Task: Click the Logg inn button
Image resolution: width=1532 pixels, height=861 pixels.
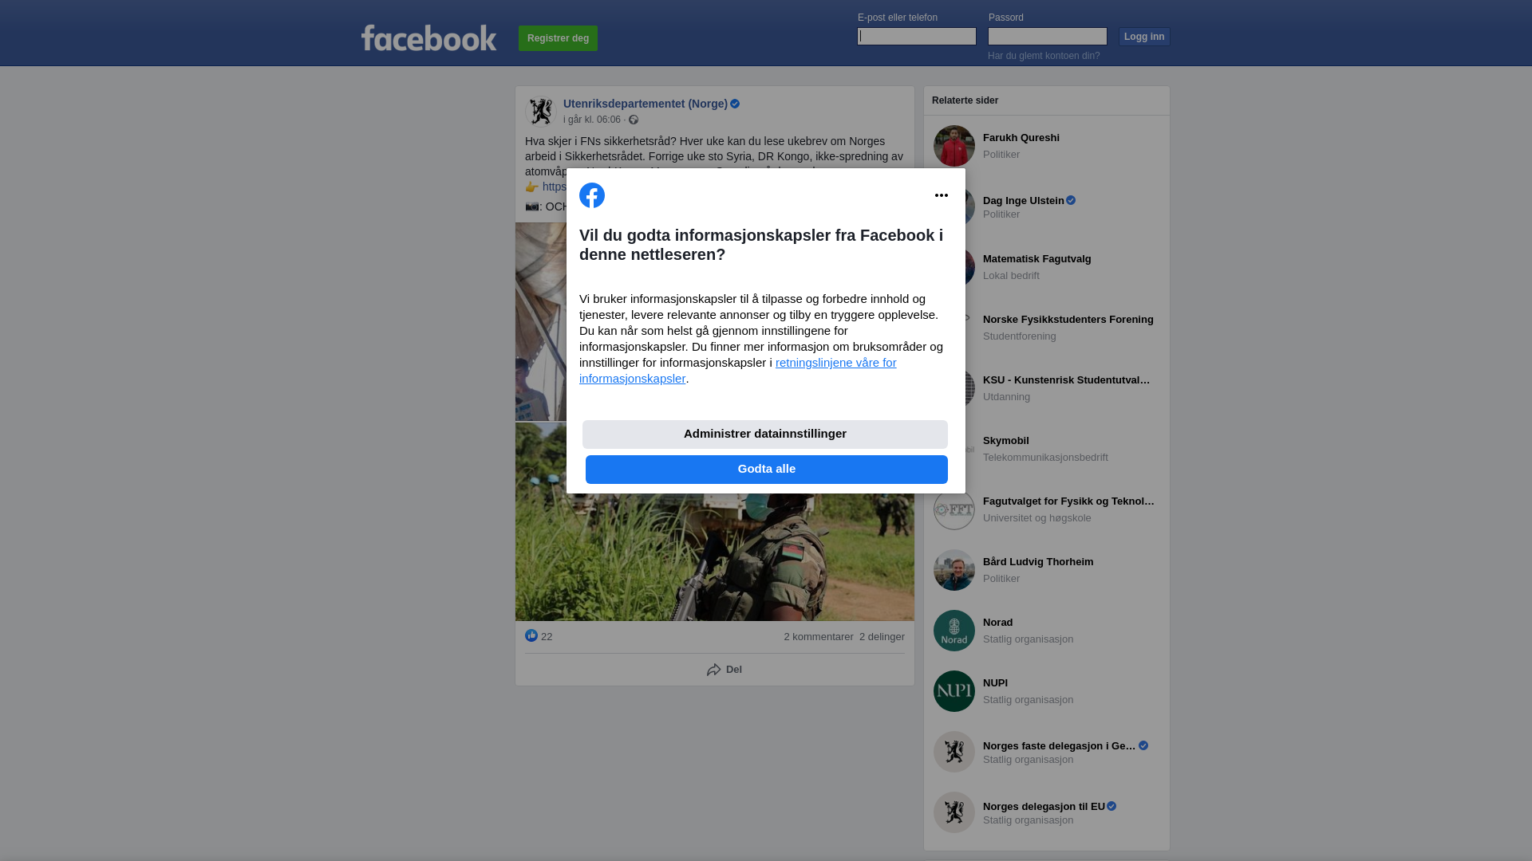Action: pos(1144,37)
